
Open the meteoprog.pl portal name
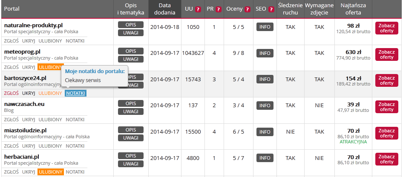tap(22, 51)
